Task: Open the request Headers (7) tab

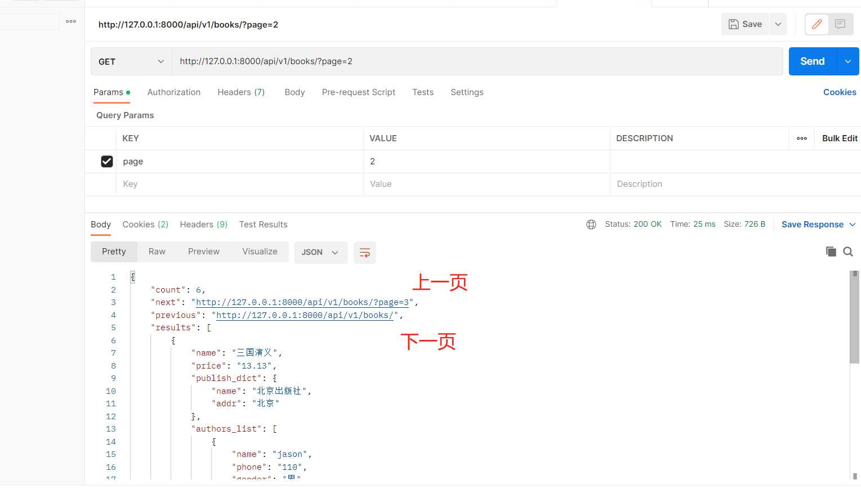Action: (x=241, y=92)
